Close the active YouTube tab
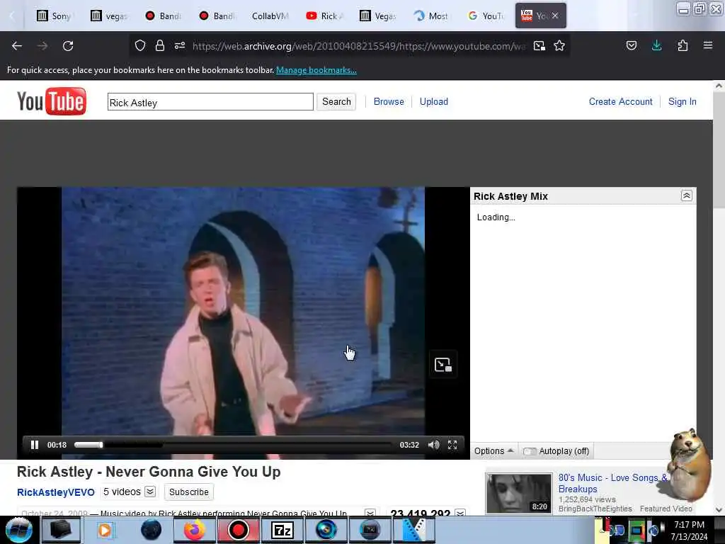 [555, 16]
